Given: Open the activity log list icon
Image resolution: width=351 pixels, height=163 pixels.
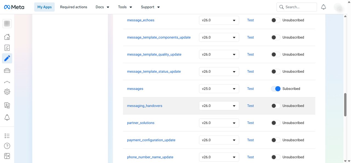Looking at the screenshot, I should coord(7,136).
